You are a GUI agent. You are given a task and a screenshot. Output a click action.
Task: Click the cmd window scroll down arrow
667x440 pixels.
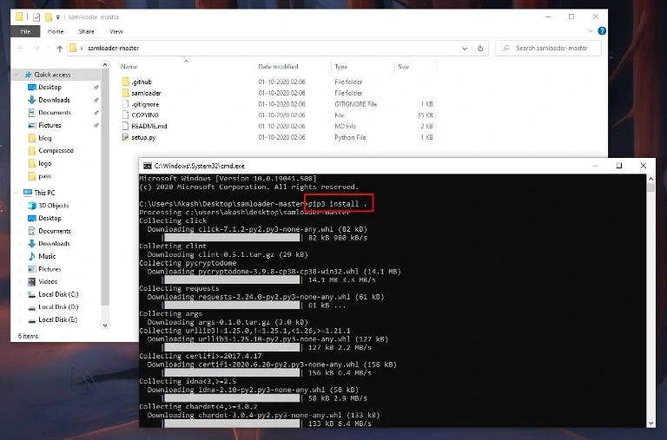(650, 423)
